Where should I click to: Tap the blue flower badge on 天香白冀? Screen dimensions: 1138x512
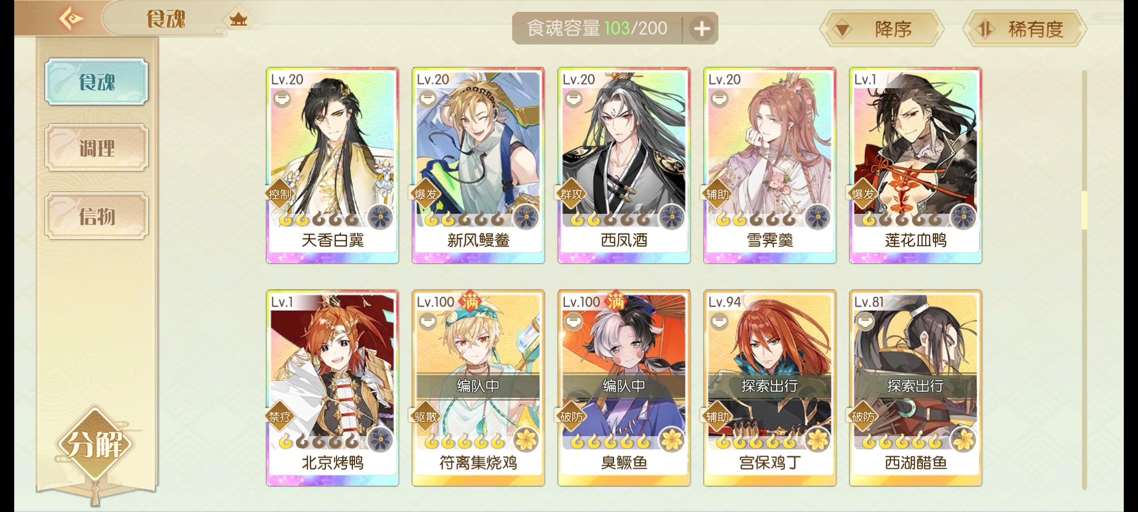pyautogui.click(x=381, y=218)
